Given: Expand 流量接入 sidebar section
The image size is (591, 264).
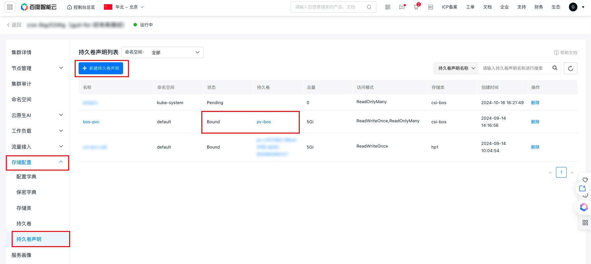Looking at the screenshot, I should click(x=38, y=147).
